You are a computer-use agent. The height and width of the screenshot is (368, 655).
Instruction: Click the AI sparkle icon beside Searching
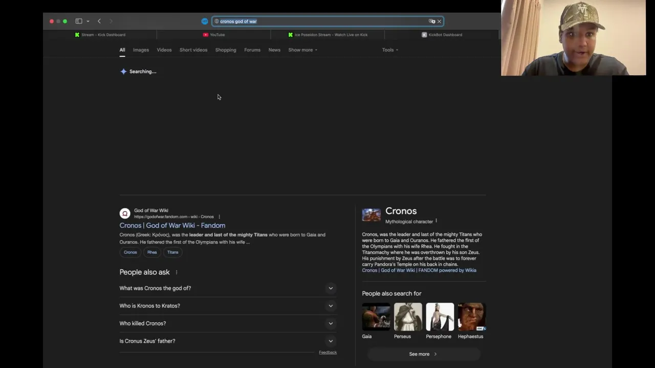pyautogui.click(x=123, y=72)
